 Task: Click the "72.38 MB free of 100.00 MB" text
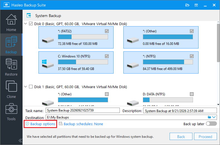click(78, 44)
